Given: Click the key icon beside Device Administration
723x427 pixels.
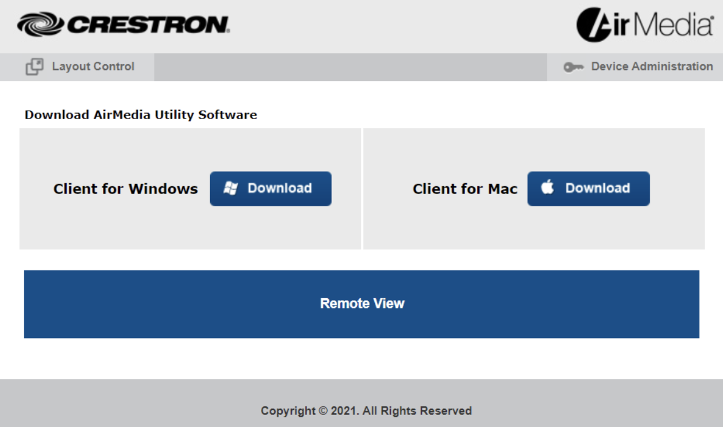Looking at the screenshot, I should click(x=573, y=67).
